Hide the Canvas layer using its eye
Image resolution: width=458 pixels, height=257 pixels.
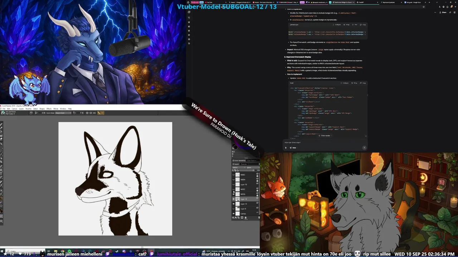(x=234, y=213)
